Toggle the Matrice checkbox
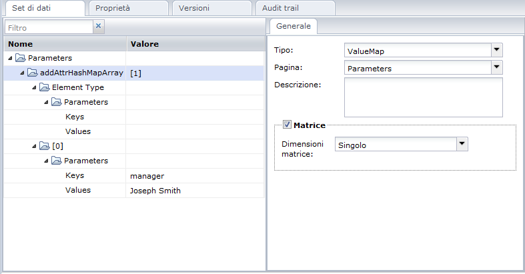Screen dimensions: 525x274 (287, 125)
